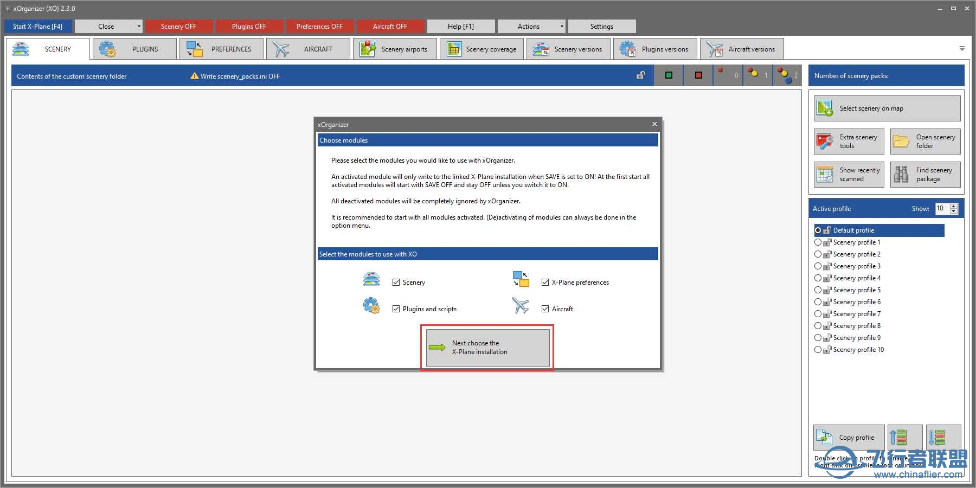Viewport: 976px width, 488px height.
Task: Uncheck the Plugins and scripts checkbox
Action: coord(396,309)
